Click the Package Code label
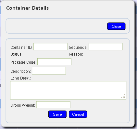The height and width of the screenshot is (129, 137). tap(23, 62)
